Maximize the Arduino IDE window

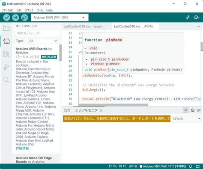[185, 4]
